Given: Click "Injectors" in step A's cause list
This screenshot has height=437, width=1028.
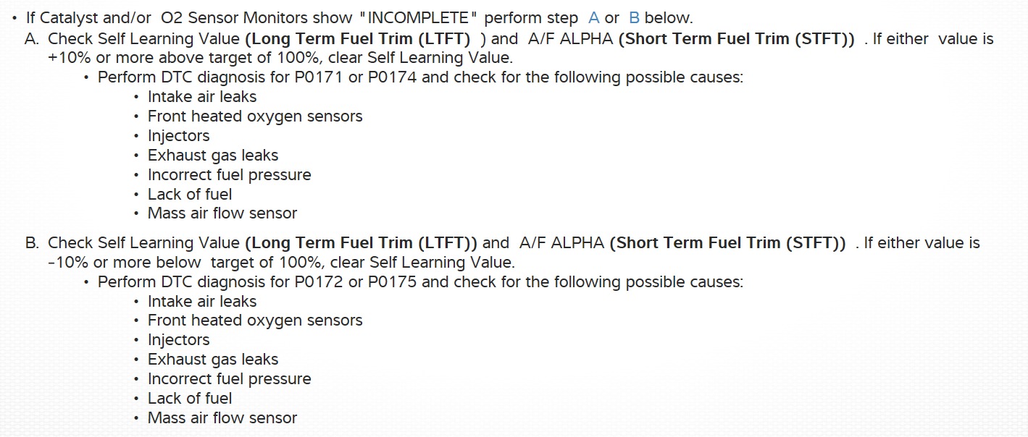Looking at the screenshot, I should [178, 136].
